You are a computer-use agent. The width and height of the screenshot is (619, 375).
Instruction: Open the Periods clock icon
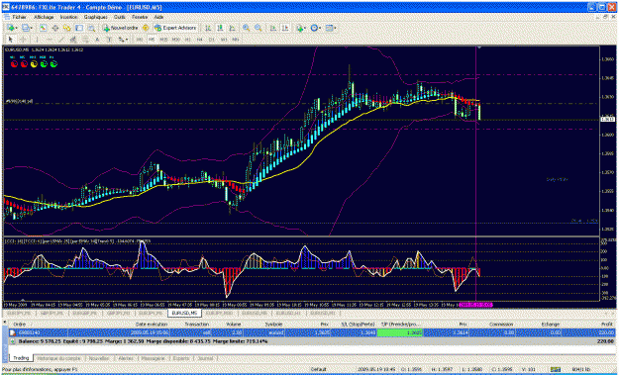coord(314,28)
